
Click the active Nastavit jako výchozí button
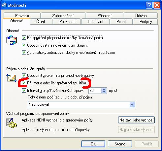tap(136, 120)
